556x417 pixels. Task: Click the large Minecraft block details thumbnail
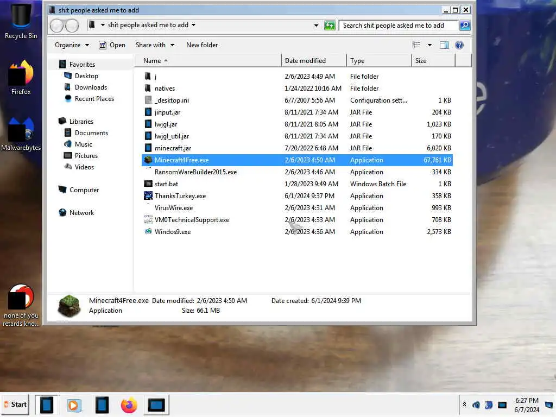click(x=69, y=306)
